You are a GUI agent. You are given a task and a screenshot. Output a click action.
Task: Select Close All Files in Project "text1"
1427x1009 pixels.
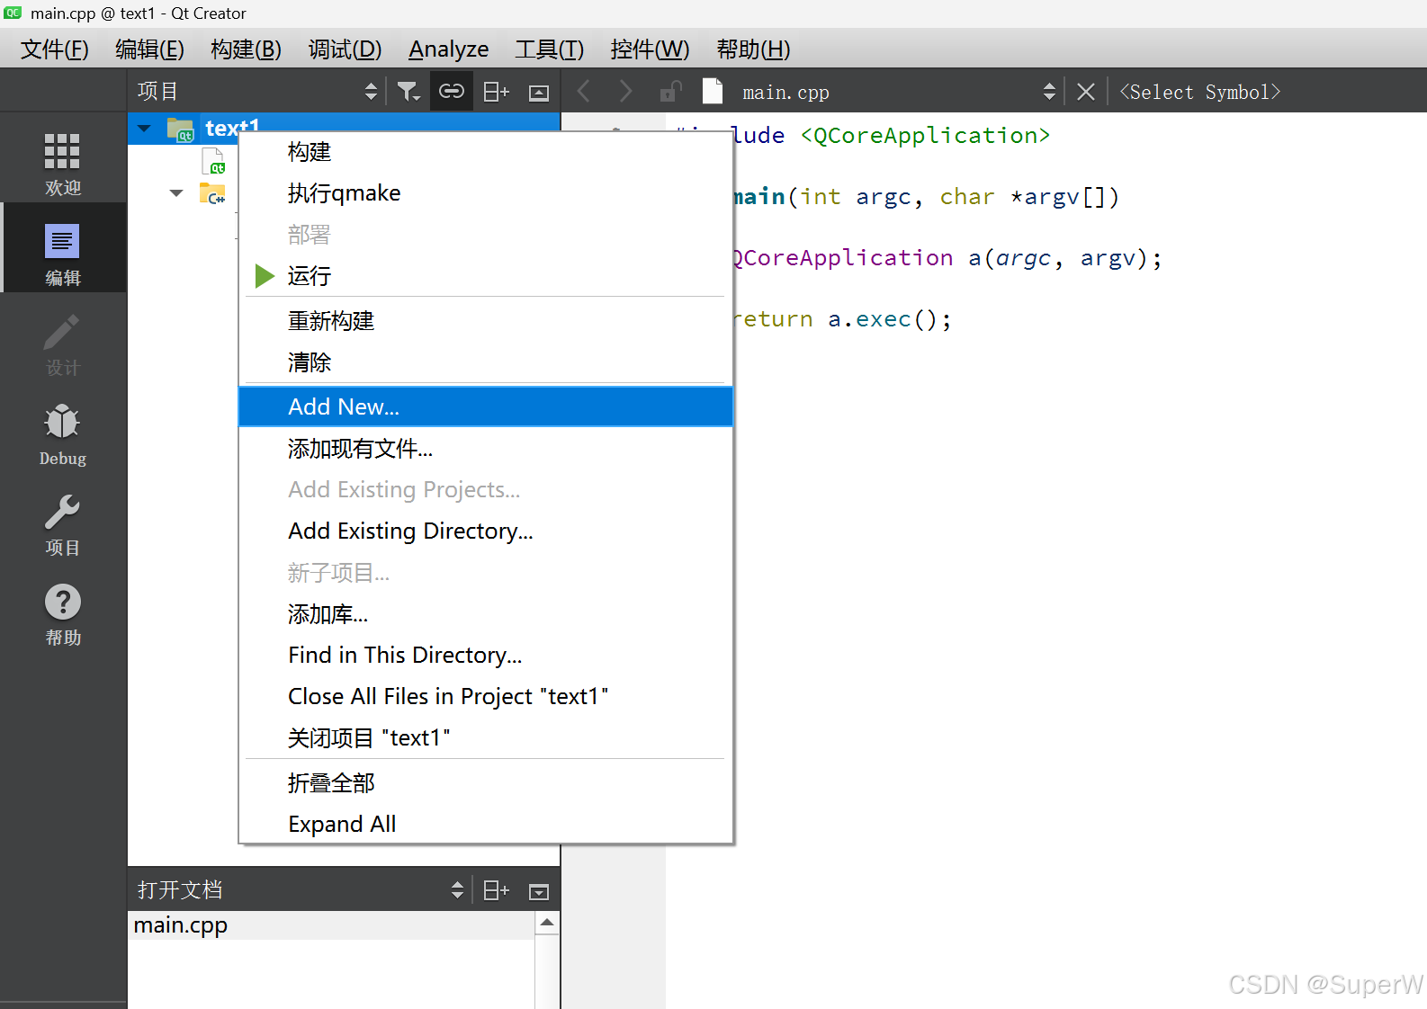pyautogui.click(x=486, y=697)
